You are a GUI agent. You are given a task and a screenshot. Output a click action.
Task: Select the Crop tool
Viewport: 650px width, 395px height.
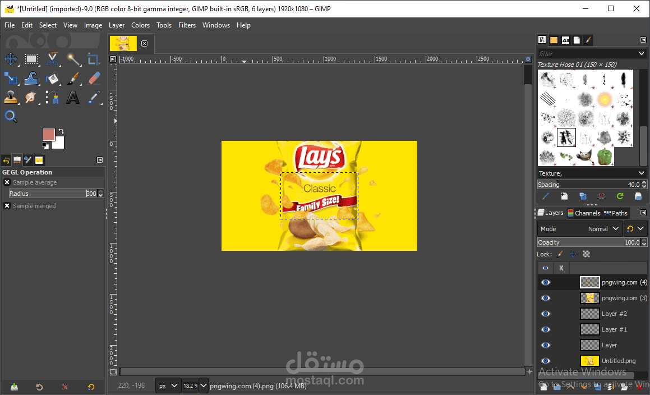coord(94,59)
